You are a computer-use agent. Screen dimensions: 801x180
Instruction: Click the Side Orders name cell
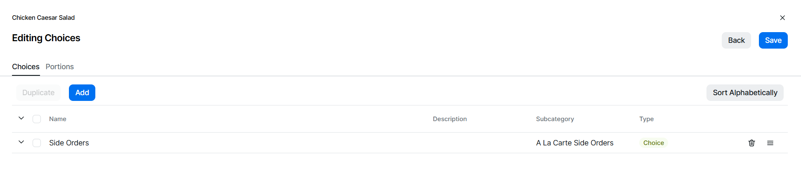69,143
